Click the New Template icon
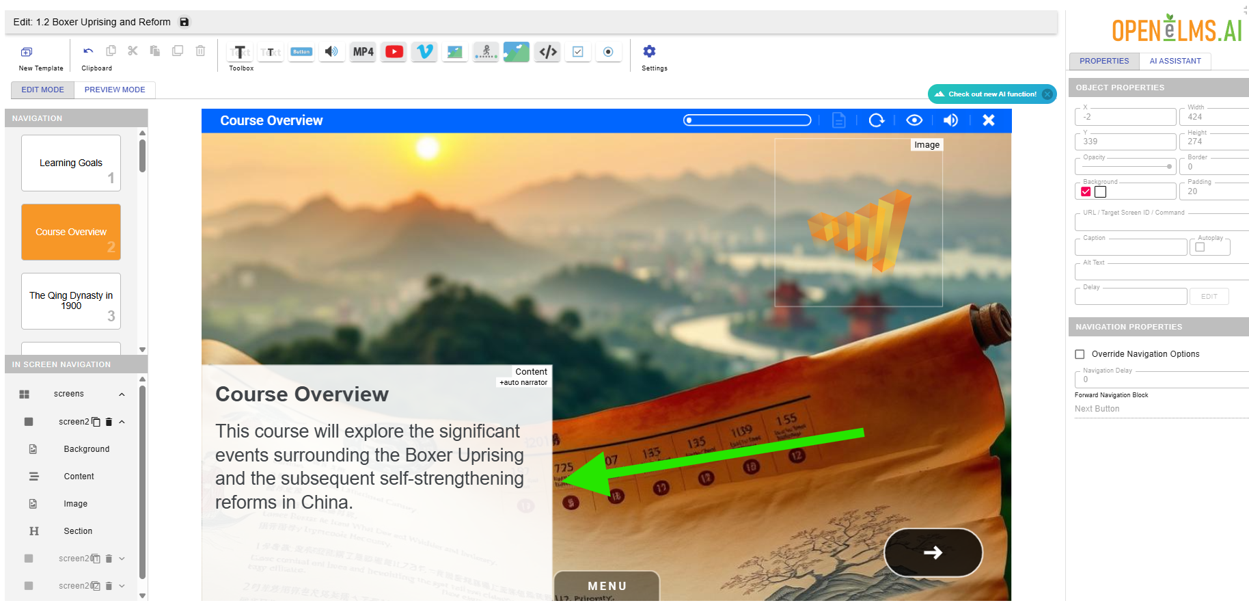This screenshot has height=603, width=1249. tap(27, 52)
